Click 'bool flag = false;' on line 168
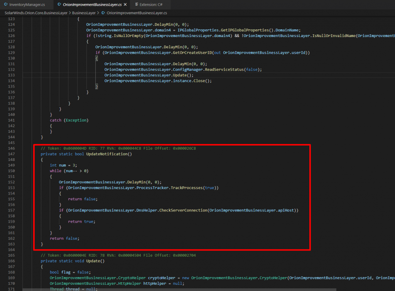This screenshot has width=395, height=291. point(70,272)
